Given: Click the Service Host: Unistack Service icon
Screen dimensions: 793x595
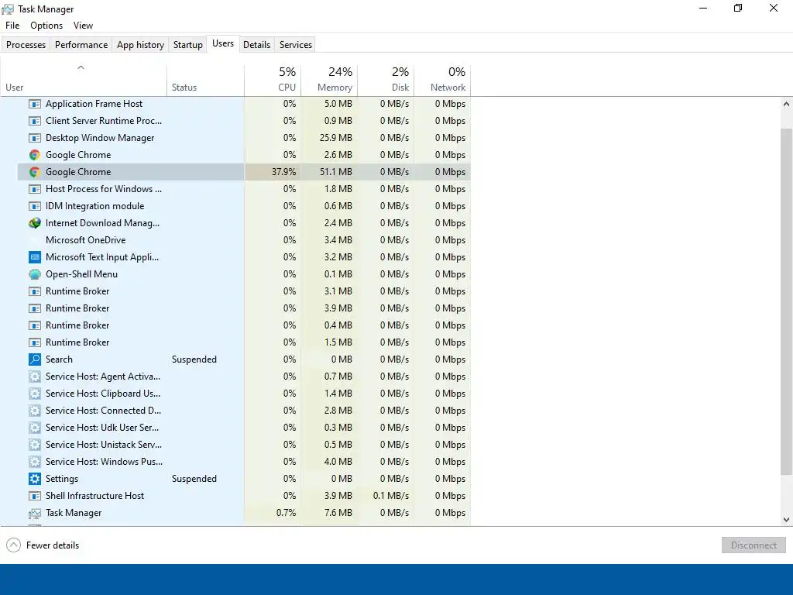Looking at the screenshot, I should pos(34,445).
